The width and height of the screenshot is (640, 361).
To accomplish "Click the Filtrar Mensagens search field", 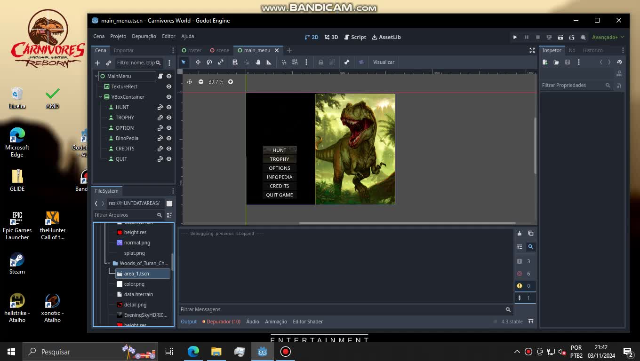I will pos(342,309).
